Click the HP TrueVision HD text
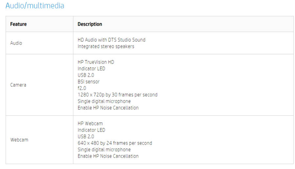The height and width of the screenshot is (169, 295). click(x=96, y=62)
